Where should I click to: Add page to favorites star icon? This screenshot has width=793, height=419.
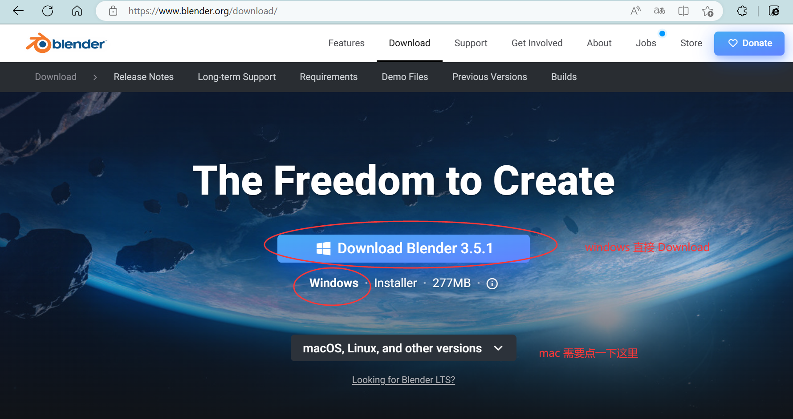pos(708,11)
